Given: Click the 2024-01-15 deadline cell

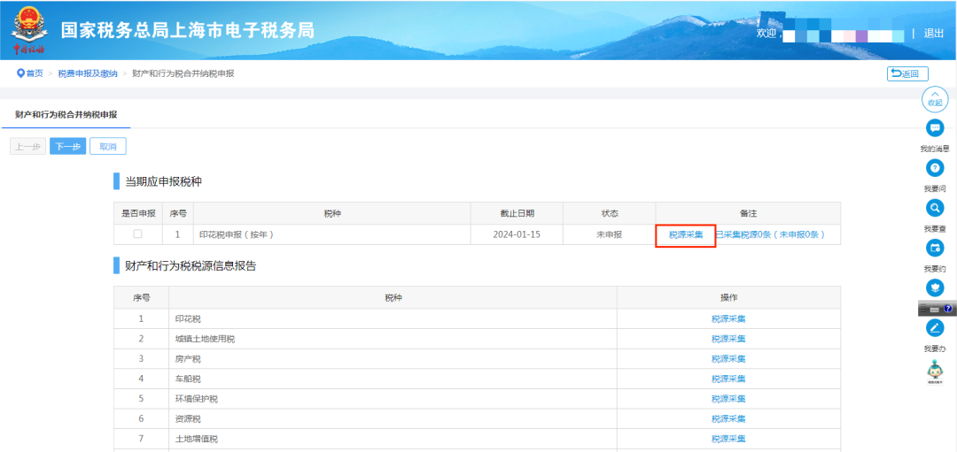Looking at the screenshot, I should click(517, 234).
